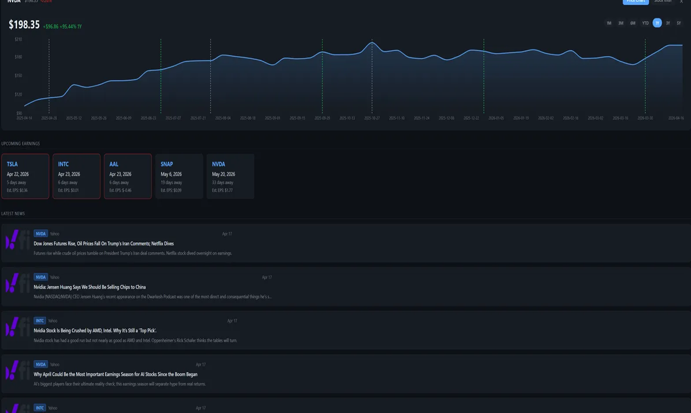Click the 2026-04-16 x-axis date label
691x413 pixels.
(676, 118)
